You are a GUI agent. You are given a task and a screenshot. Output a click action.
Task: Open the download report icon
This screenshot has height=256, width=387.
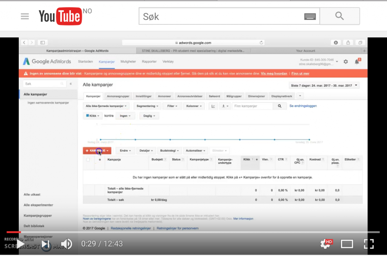click(x=225, y=106)
